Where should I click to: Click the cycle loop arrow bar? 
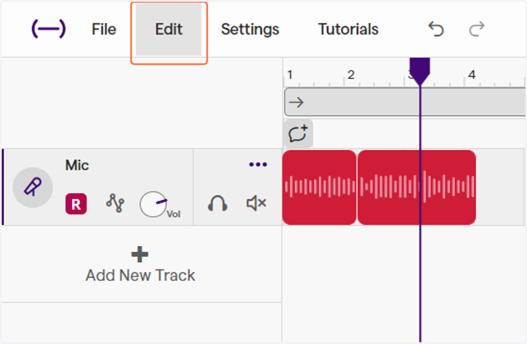404,102
